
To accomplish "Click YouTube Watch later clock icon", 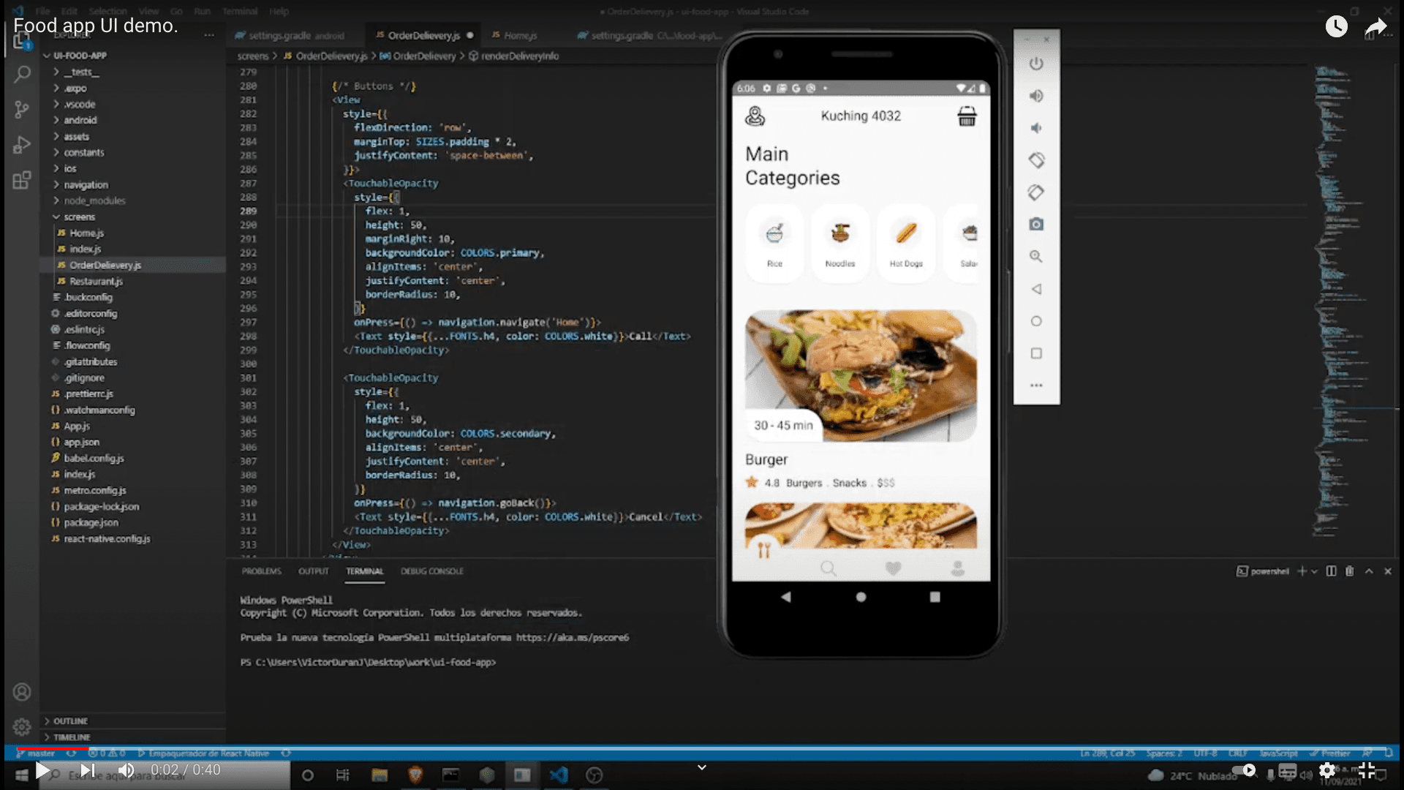I will coord(1336,26).
